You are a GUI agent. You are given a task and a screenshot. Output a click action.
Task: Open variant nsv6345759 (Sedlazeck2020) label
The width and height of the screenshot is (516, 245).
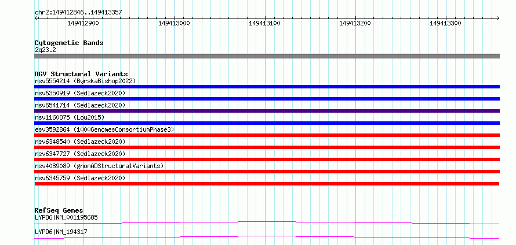point(80,178)
